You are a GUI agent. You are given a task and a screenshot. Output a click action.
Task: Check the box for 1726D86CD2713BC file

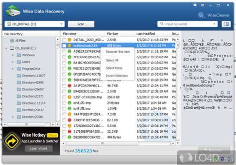pos(64,126)
